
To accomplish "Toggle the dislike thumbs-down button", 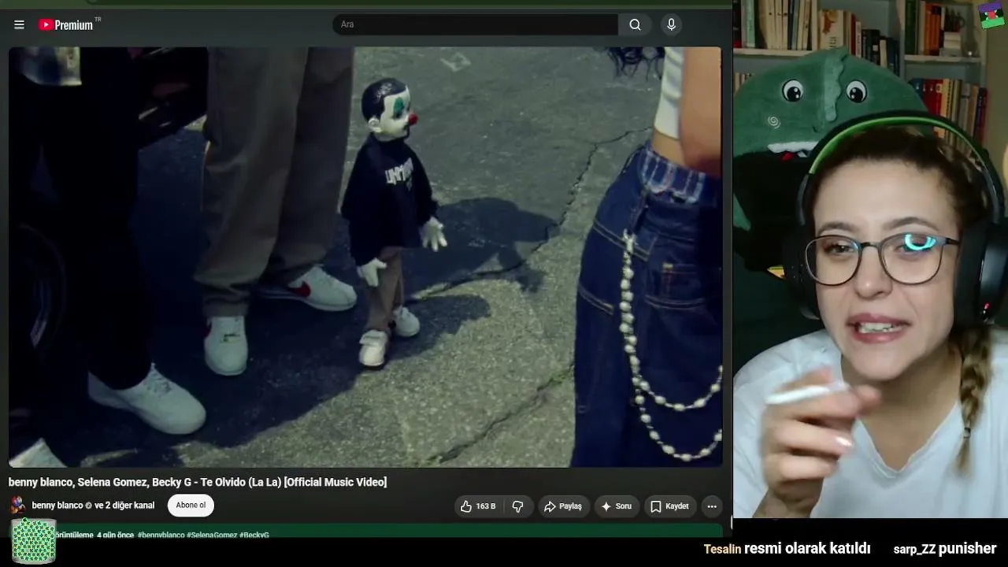I will (x=517, y=506).
